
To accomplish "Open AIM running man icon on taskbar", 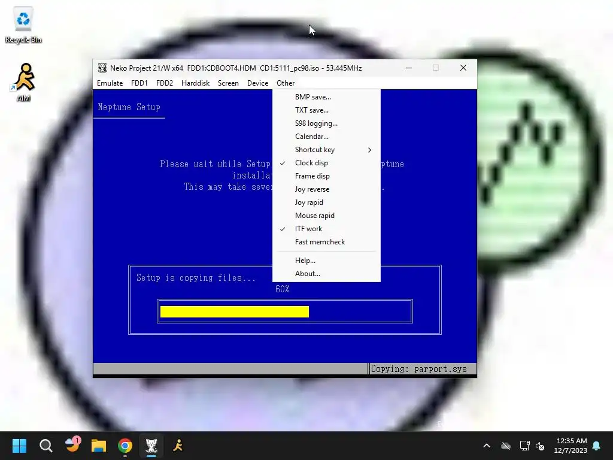I will coord(178,446).
